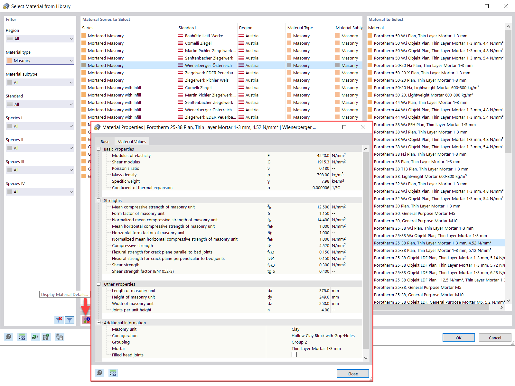The width and height of the screenshot is (515, 386).
Task: Tick the Filled head joints checkbox
Action: point(294,354)
